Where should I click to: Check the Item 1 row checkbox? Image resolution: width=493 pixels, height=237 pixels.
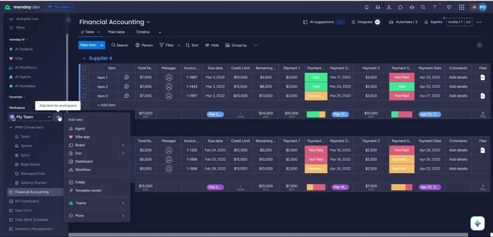coord(84,77)
